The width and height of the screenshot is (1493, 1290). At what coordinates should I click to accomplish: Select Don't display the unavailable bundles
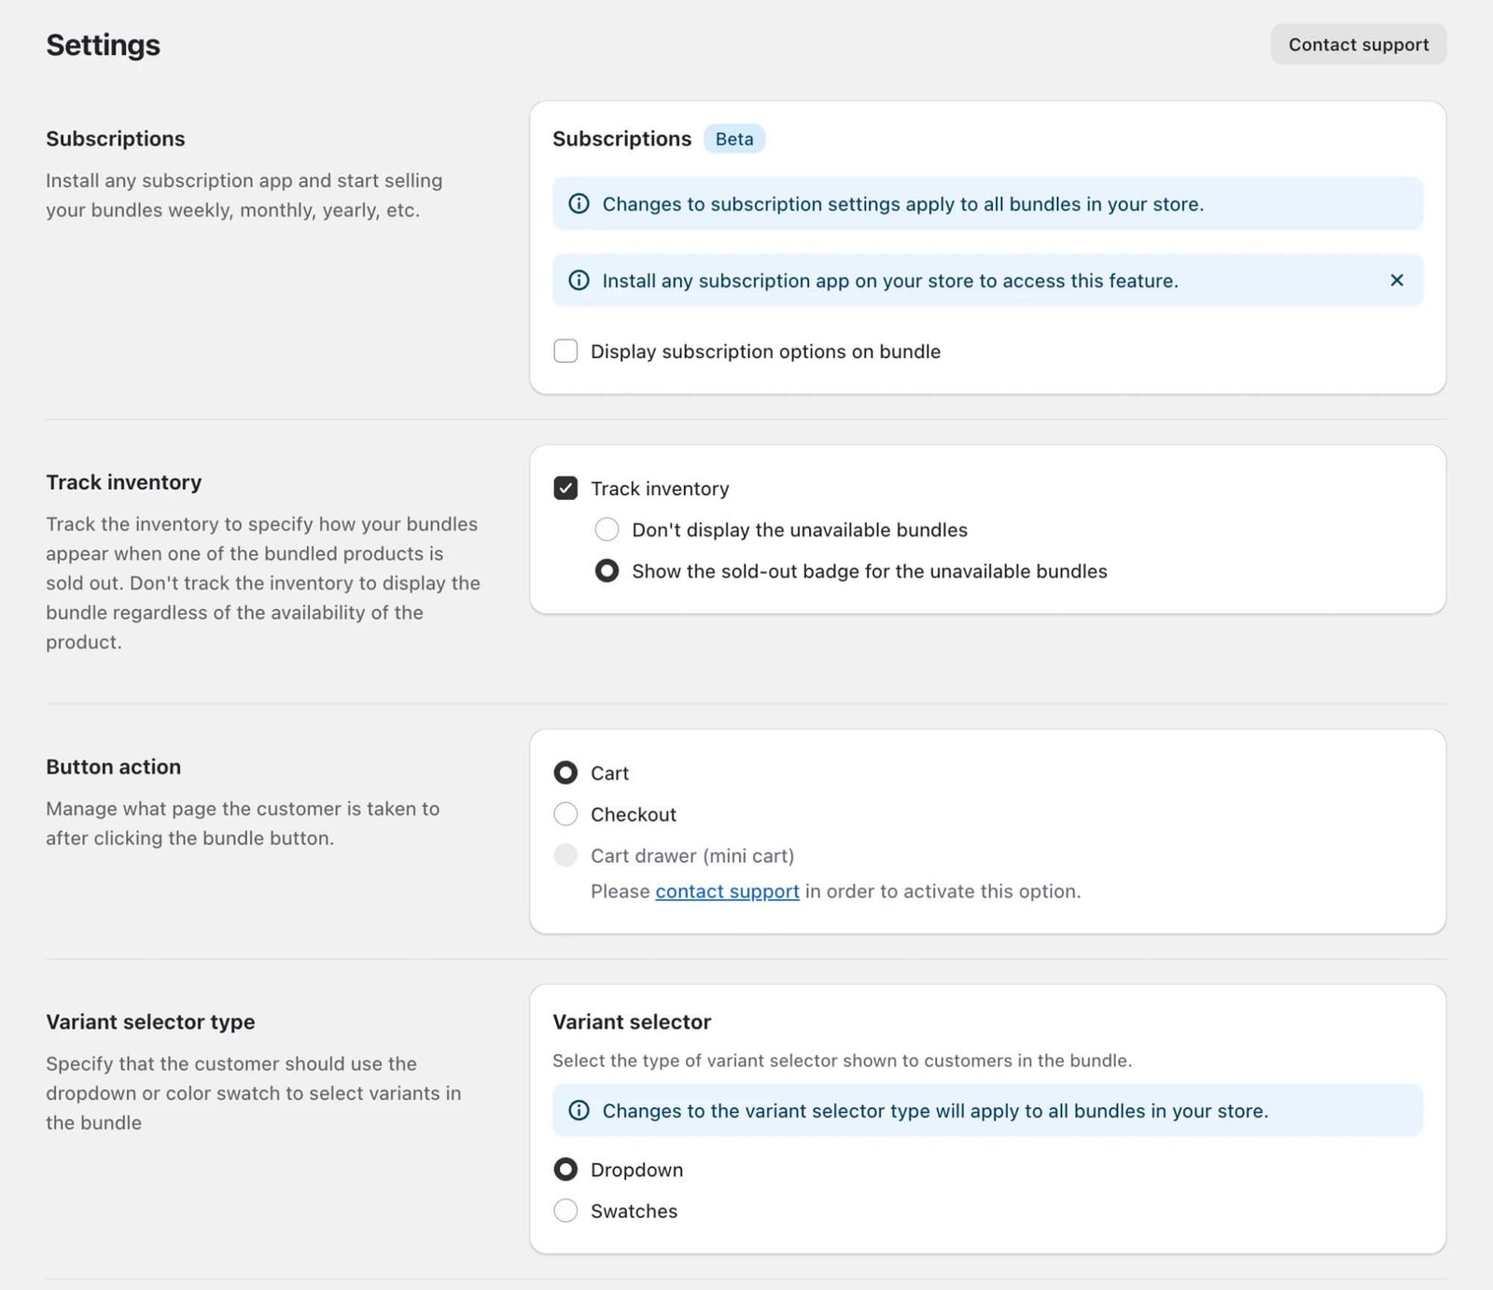click(x=607, y=530)
